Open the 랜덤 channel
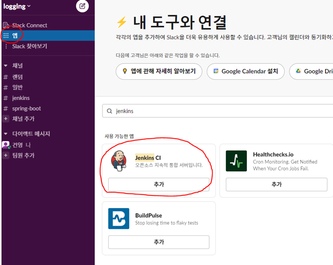Viewport: 333px width, 265px height. point(48,77)
